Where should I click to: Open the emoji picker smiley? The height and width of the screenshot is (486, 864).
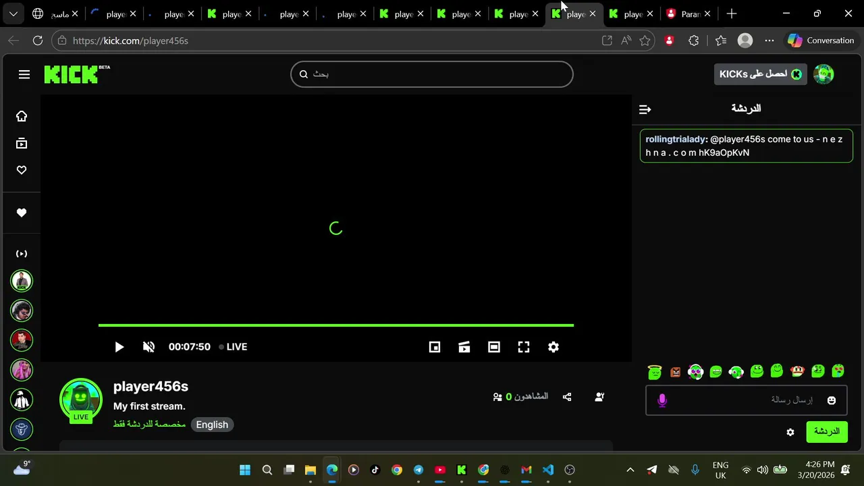pyautogui.click(x=832, y=400)
